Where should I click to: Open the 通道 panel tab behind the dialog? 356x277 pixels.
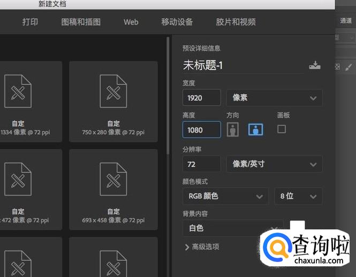345,21
